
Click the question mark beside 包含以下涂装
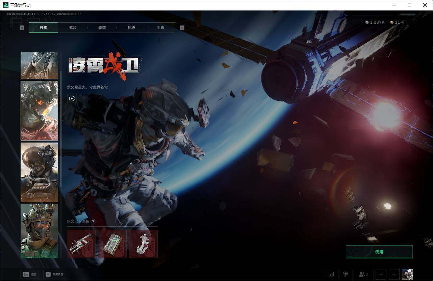pos(94,222)
